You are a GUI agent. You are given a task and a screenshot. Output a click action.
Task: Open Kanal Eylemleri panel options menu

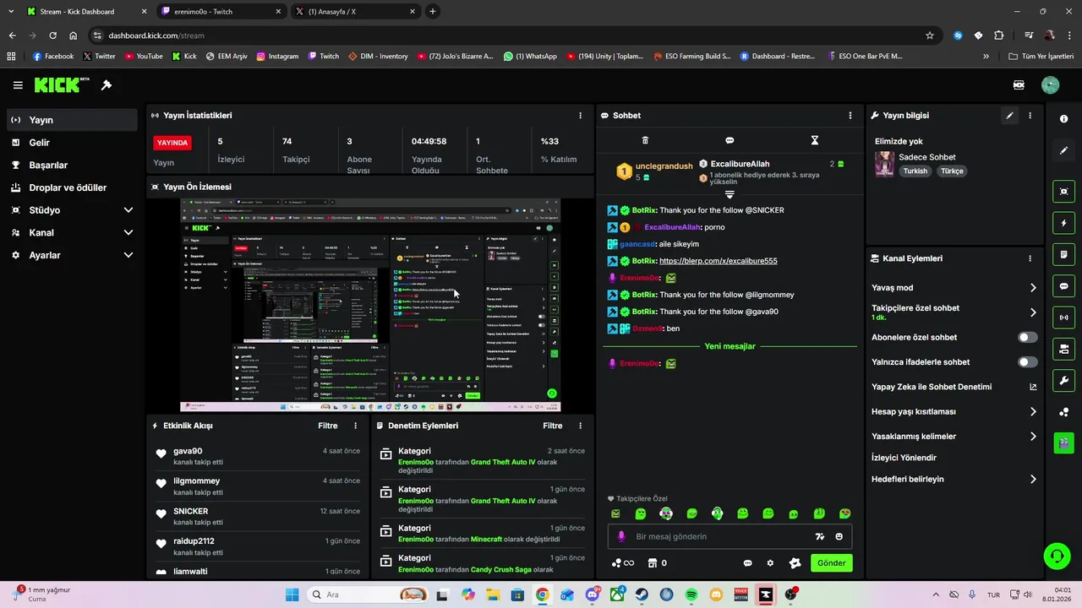pyautogui.click(x=1030, y=258)
